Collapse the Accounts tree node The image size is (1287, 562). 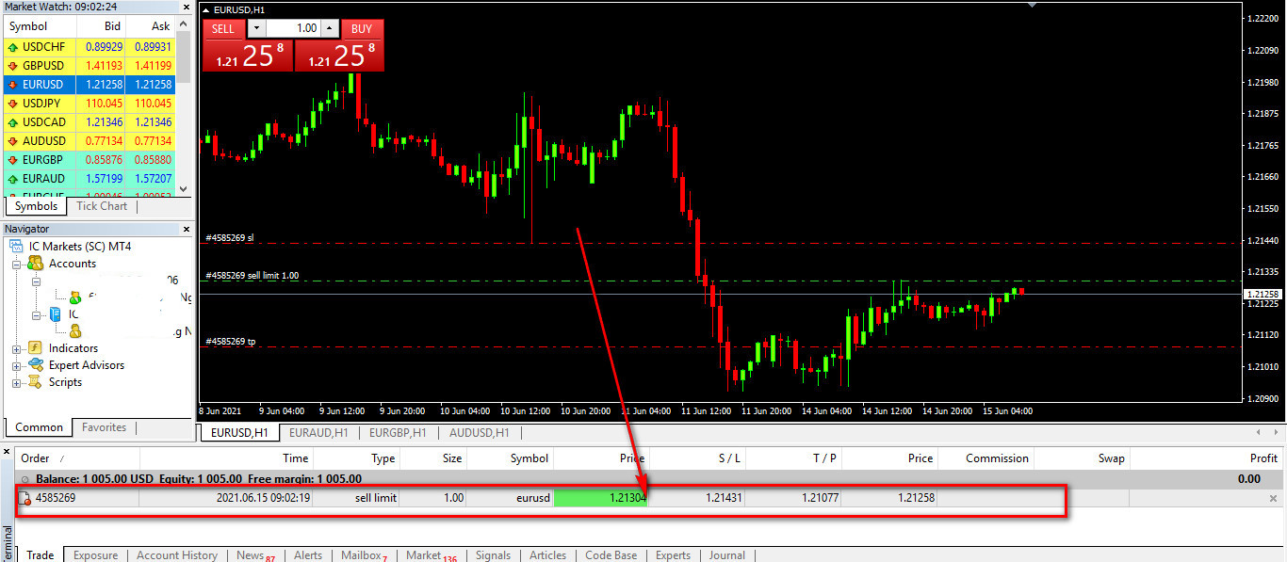[17, 265]
